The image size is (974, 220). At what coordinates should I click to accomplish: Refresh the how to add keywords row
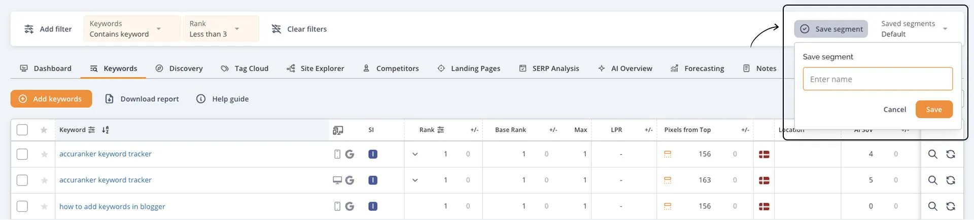tap(950, 206)
